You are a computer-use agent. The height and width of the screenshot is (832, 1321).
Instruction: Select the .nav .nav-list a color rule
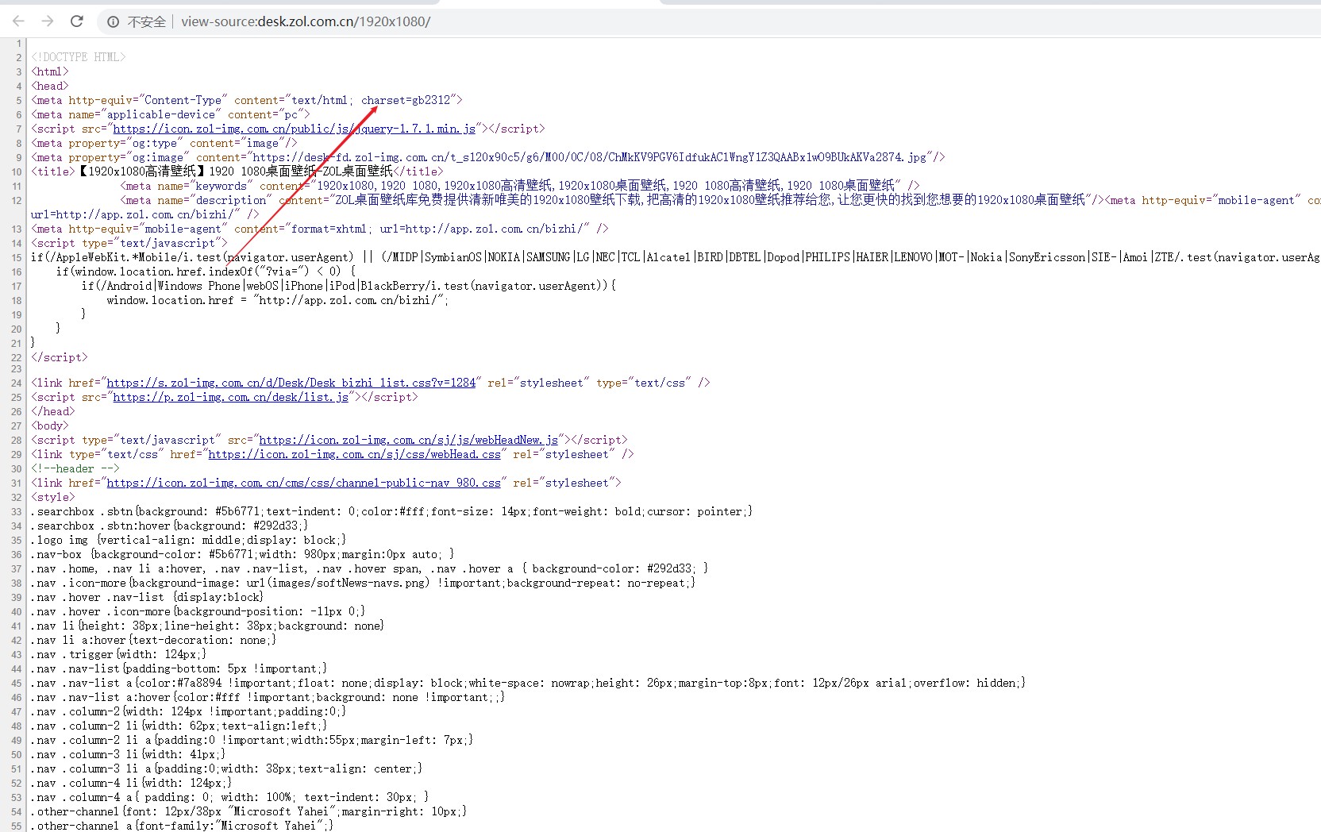(x=529, y=683)
